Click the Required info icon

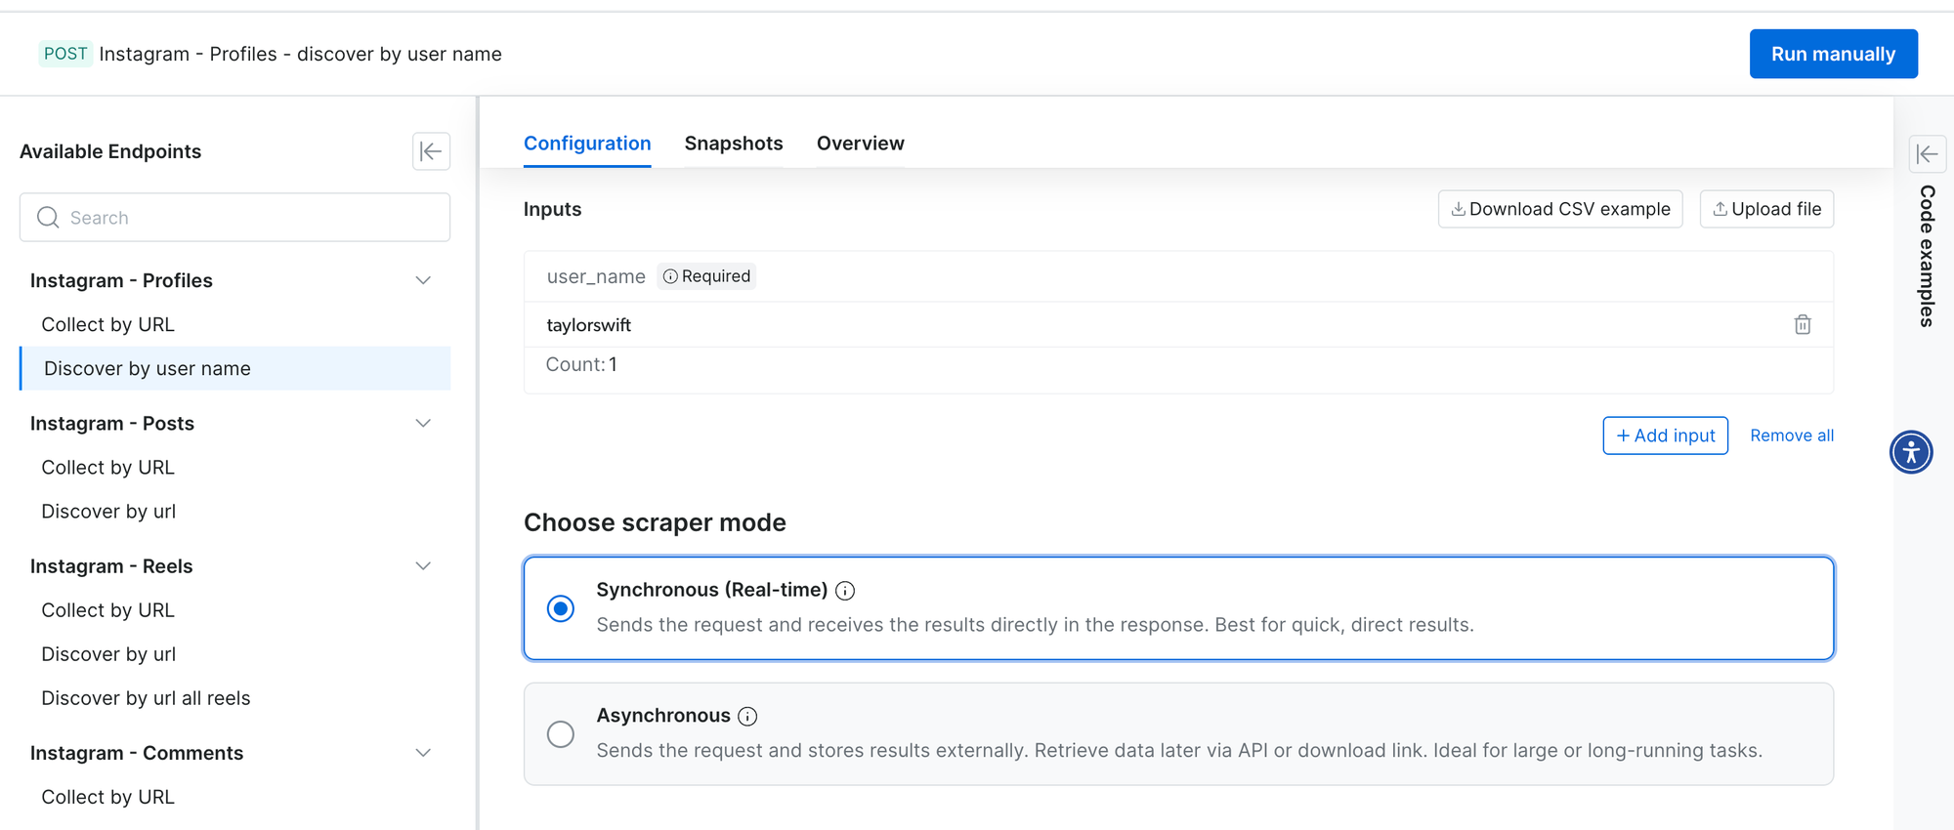[x=670, y=276]
